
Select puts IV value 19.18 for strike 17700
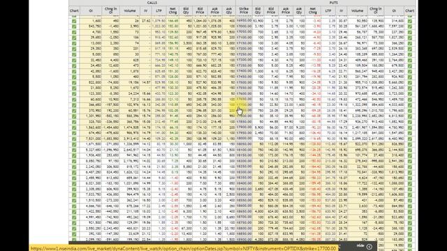pyautogui.click(x=343, y=105)
